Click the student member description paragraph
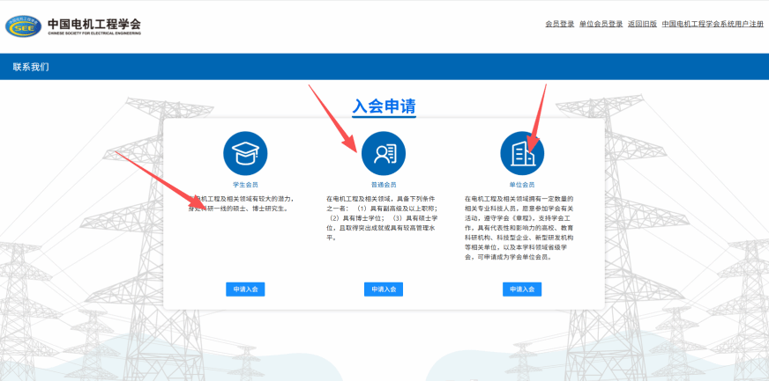This screenshot has width=769, height=381. pos(242,204)
